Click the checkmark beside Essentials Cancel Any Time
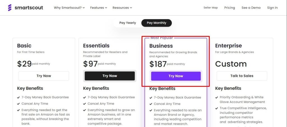This screenshot has height=127, width=287. (x=85, y=104)
